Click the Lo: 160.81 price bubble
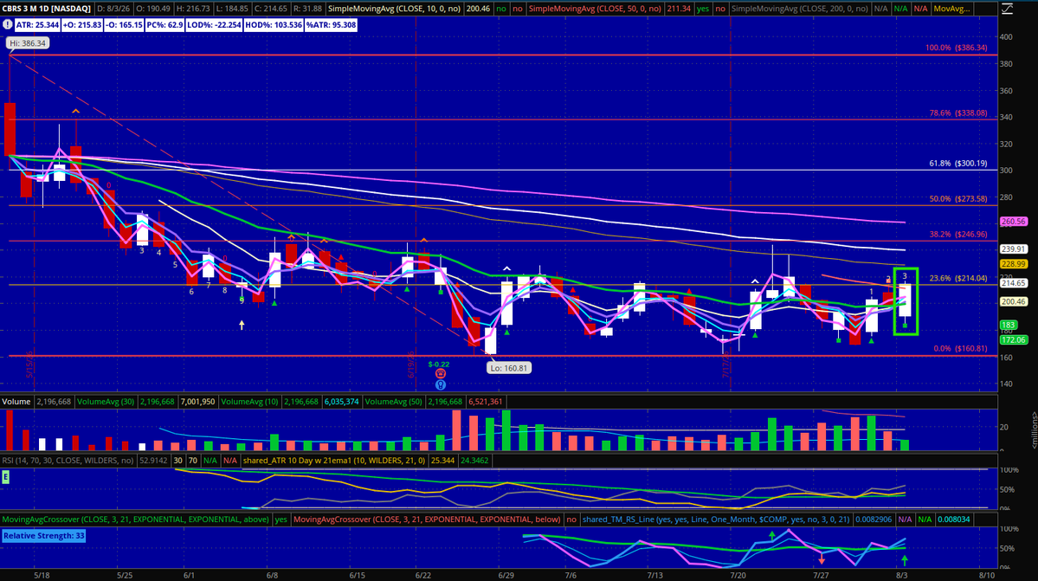This screenshot has width=1038, height=581. coord(508,368)
